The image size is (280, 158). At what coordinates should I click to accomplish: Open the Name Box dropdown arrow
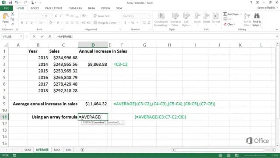tap(21, 36)
